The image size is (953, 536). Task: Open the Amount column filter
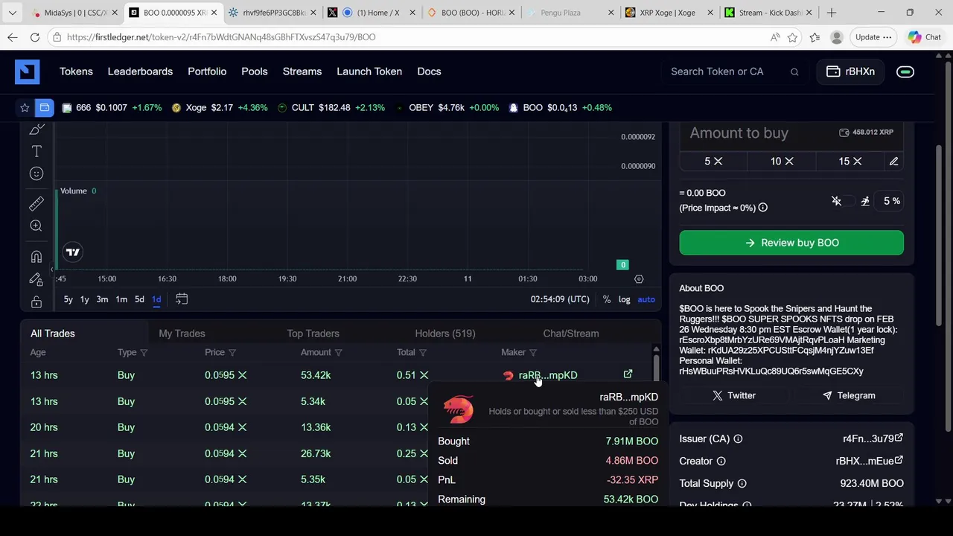(339, 353)
